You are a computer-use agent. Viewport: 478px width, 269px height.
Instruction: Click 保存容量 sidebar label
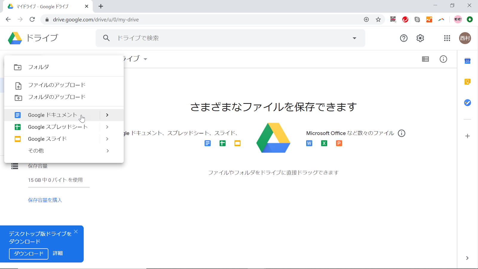click(38, 166)
